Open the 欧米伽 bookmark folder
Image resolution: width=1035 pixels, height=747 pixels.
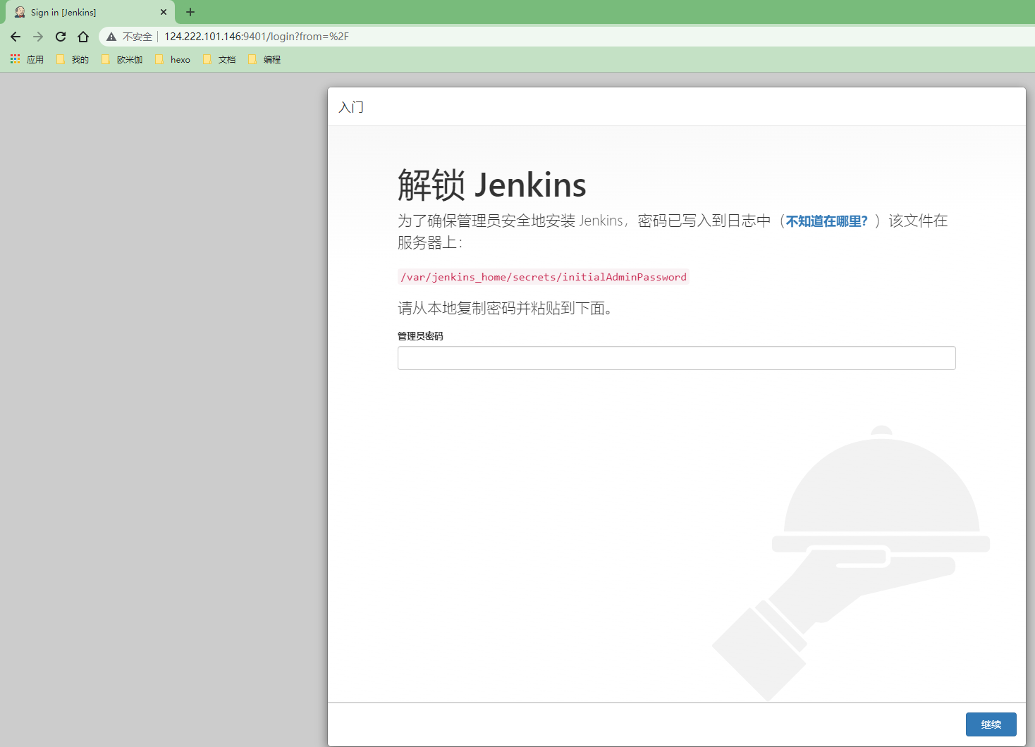[122, 59]
